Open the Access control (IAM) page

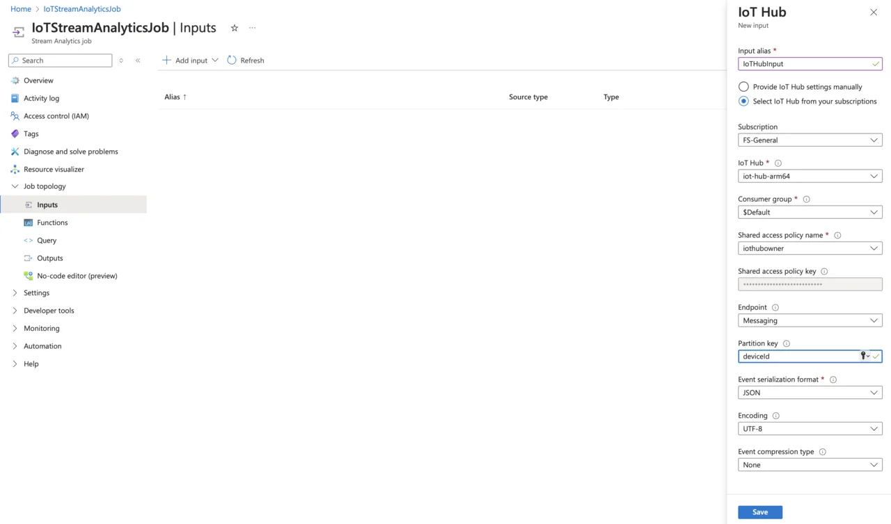56,116
